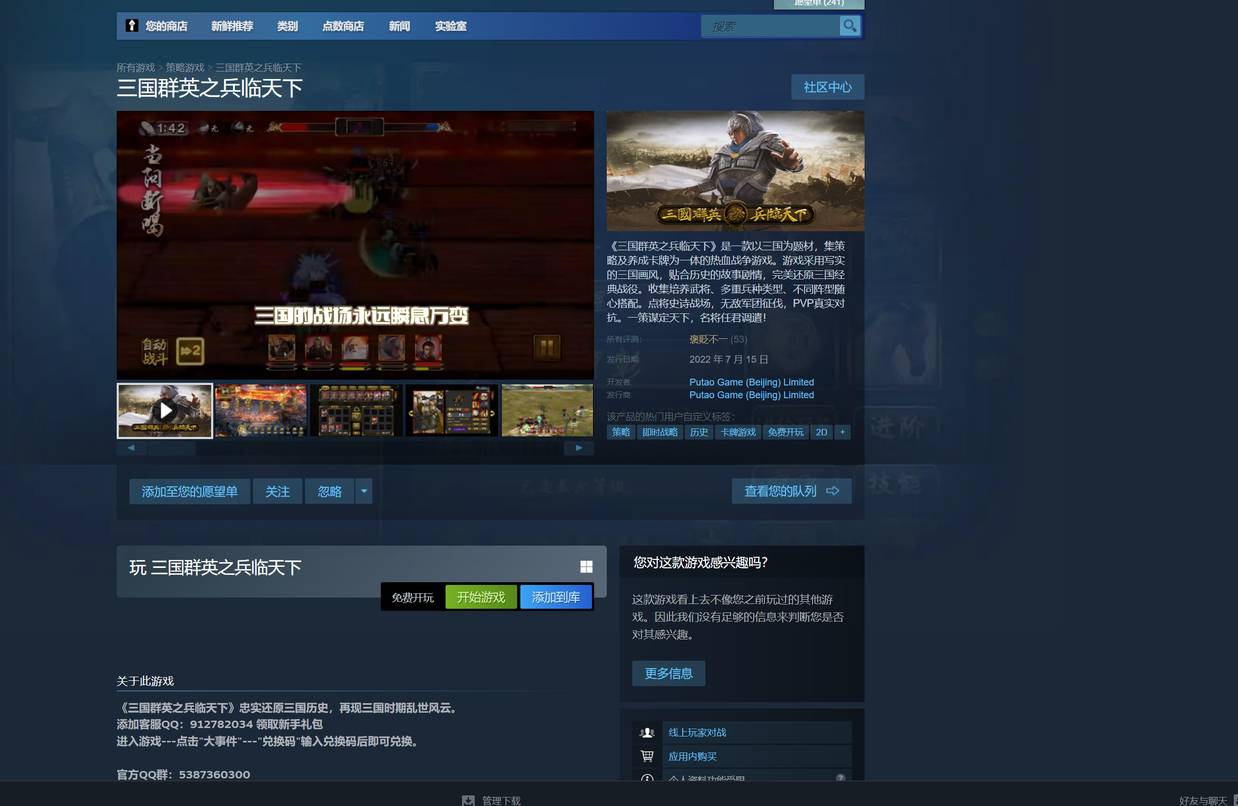Screen dimensions: 1238x806
Task: Open the Ignore dropdown arrow
Action: coord(364,491)
